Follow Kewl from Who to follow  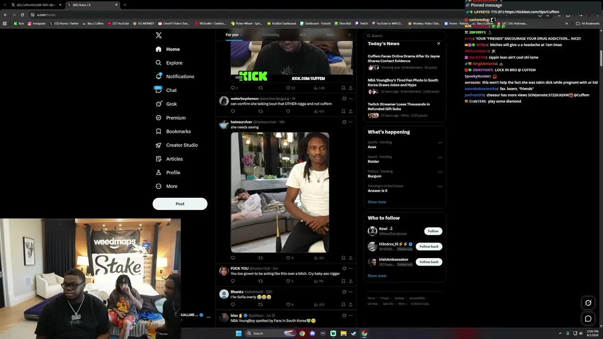tap(433, 231)
